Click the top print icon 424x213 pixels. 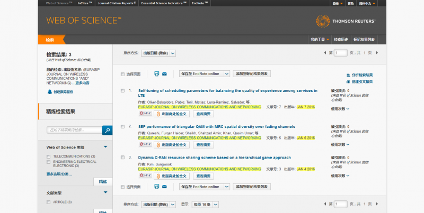coord(156,74)
